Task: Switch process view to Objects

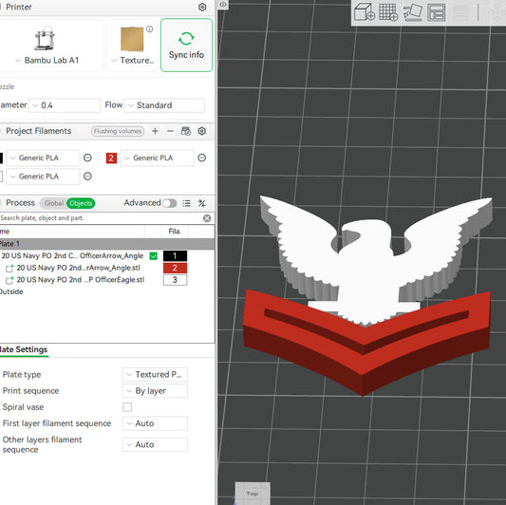Action: (x=81, y=203)
